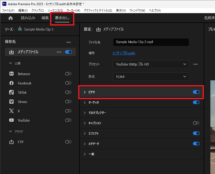This screenshot has height=174, width=215.
Task: Switch to the 編集 workspace tab
Action: click(x=45, y=18)
